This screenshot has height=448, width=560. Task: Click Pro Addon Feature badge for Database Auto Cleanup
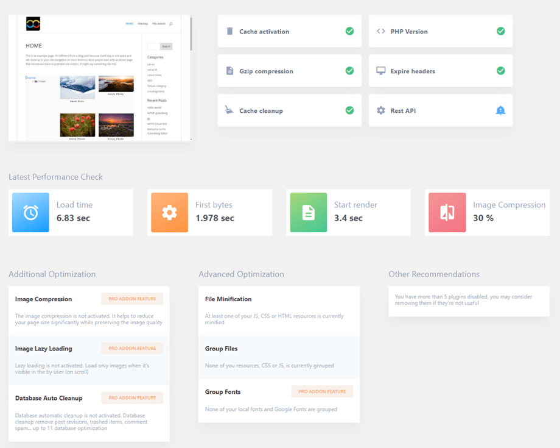point(132,398)
